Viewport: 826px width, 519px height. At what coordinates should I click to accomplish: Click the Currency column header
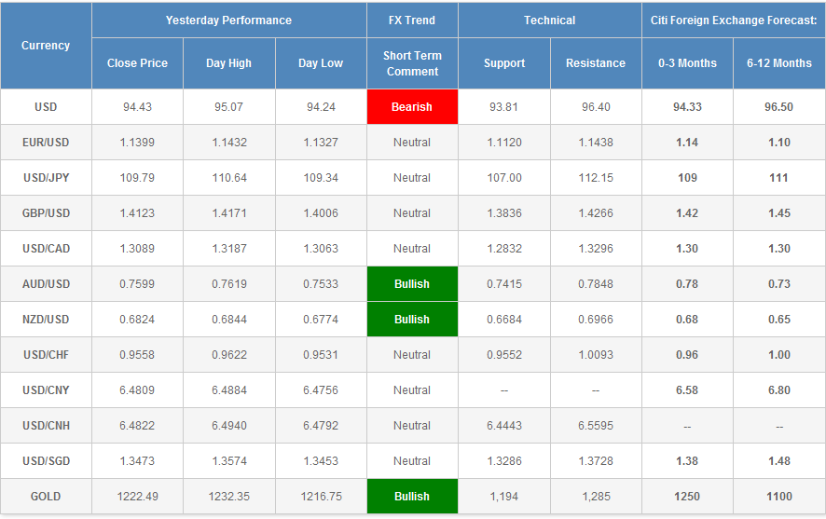pyautogui.click(x=46, y=46)
